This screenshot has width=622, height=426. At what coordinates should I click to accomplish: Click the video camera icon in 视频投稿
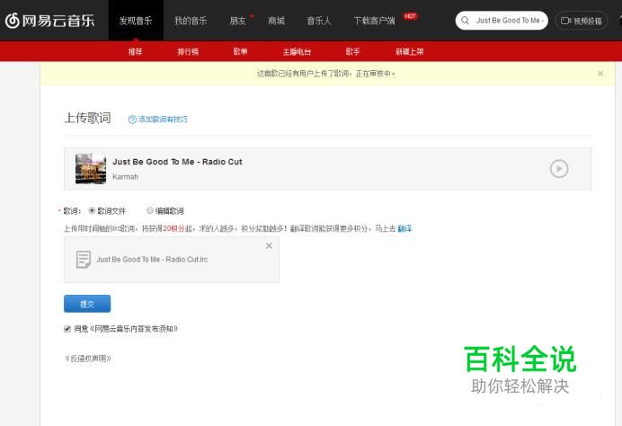coord(565,21)
